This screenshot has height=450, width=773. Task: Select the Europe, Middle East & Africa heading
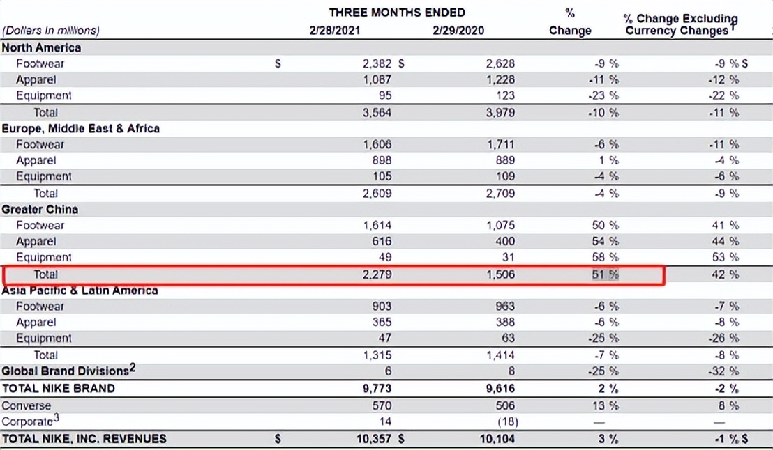point(80,129)
